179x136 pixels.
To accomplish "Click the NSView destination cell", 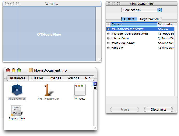I will coord(163,29).
